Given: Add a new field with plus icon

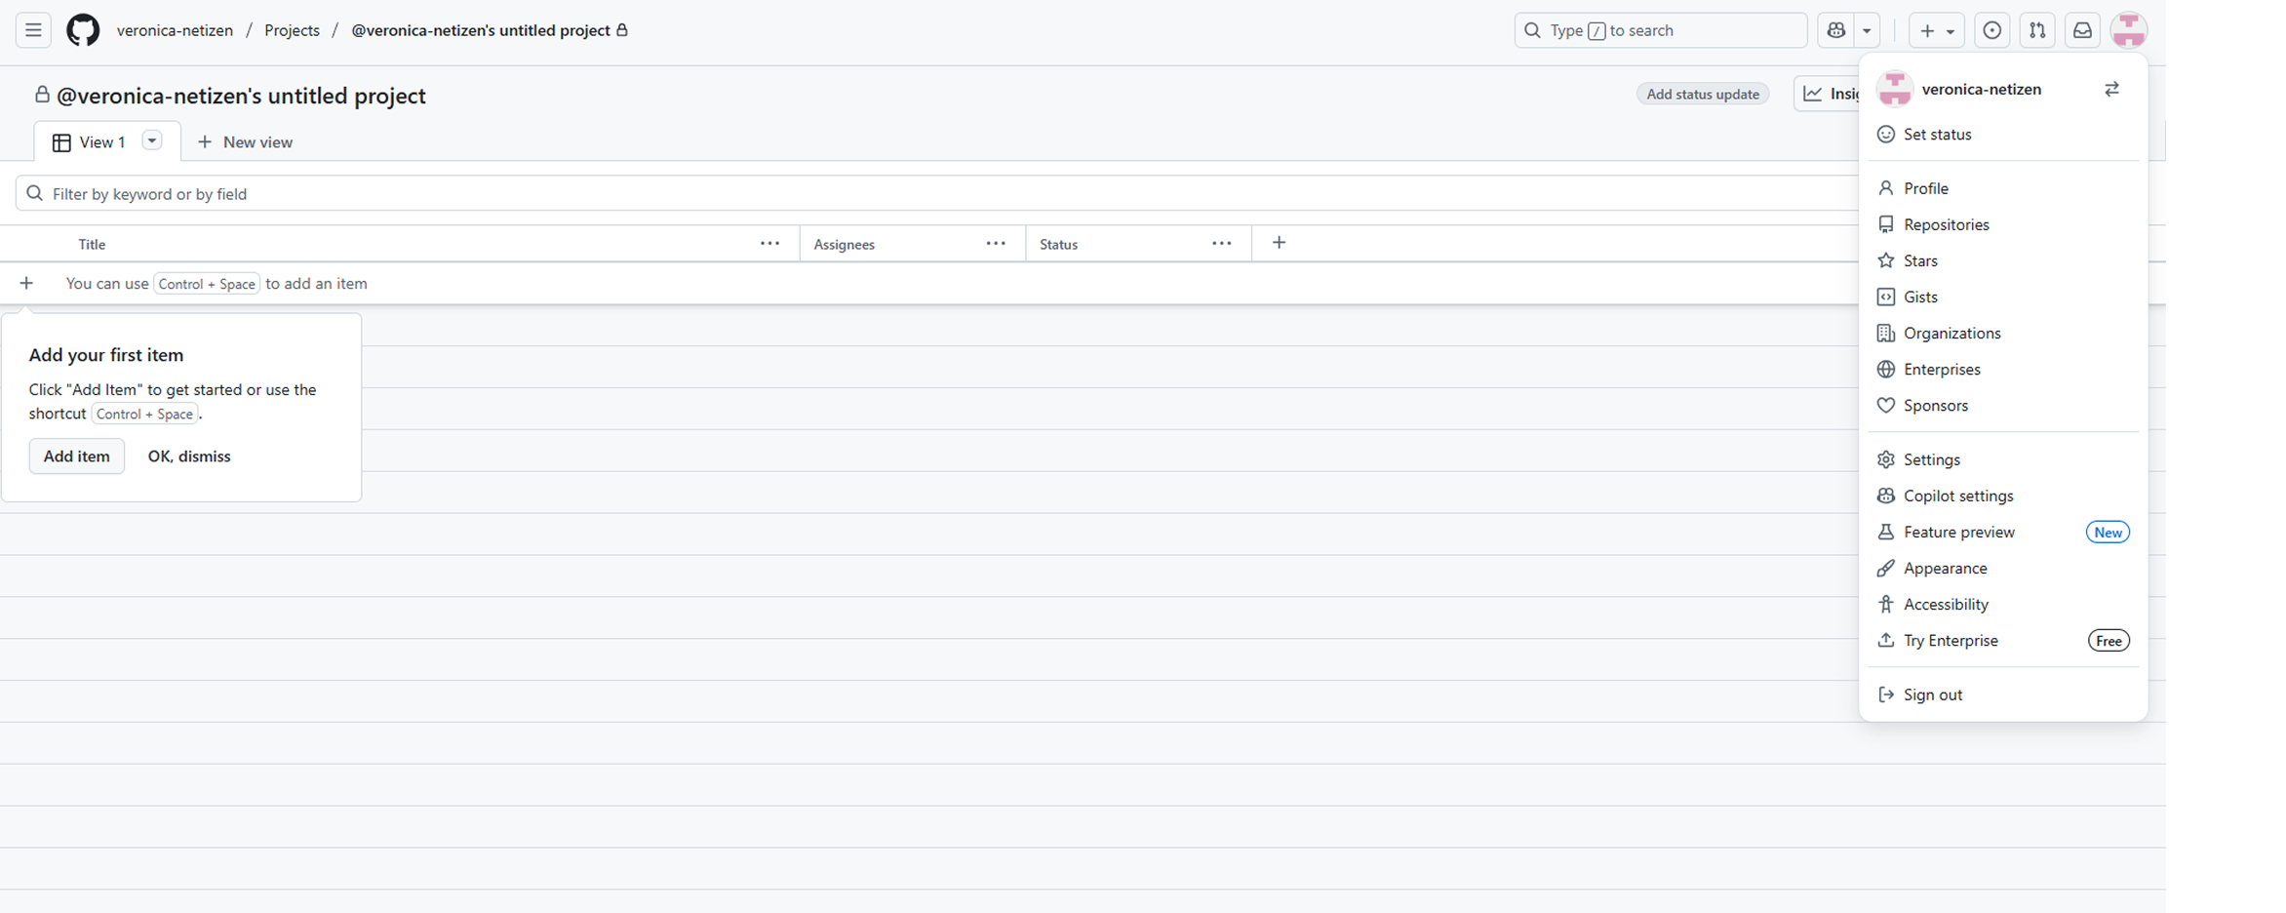Looking at the screenshot, I should click(x=1279, y=243).
